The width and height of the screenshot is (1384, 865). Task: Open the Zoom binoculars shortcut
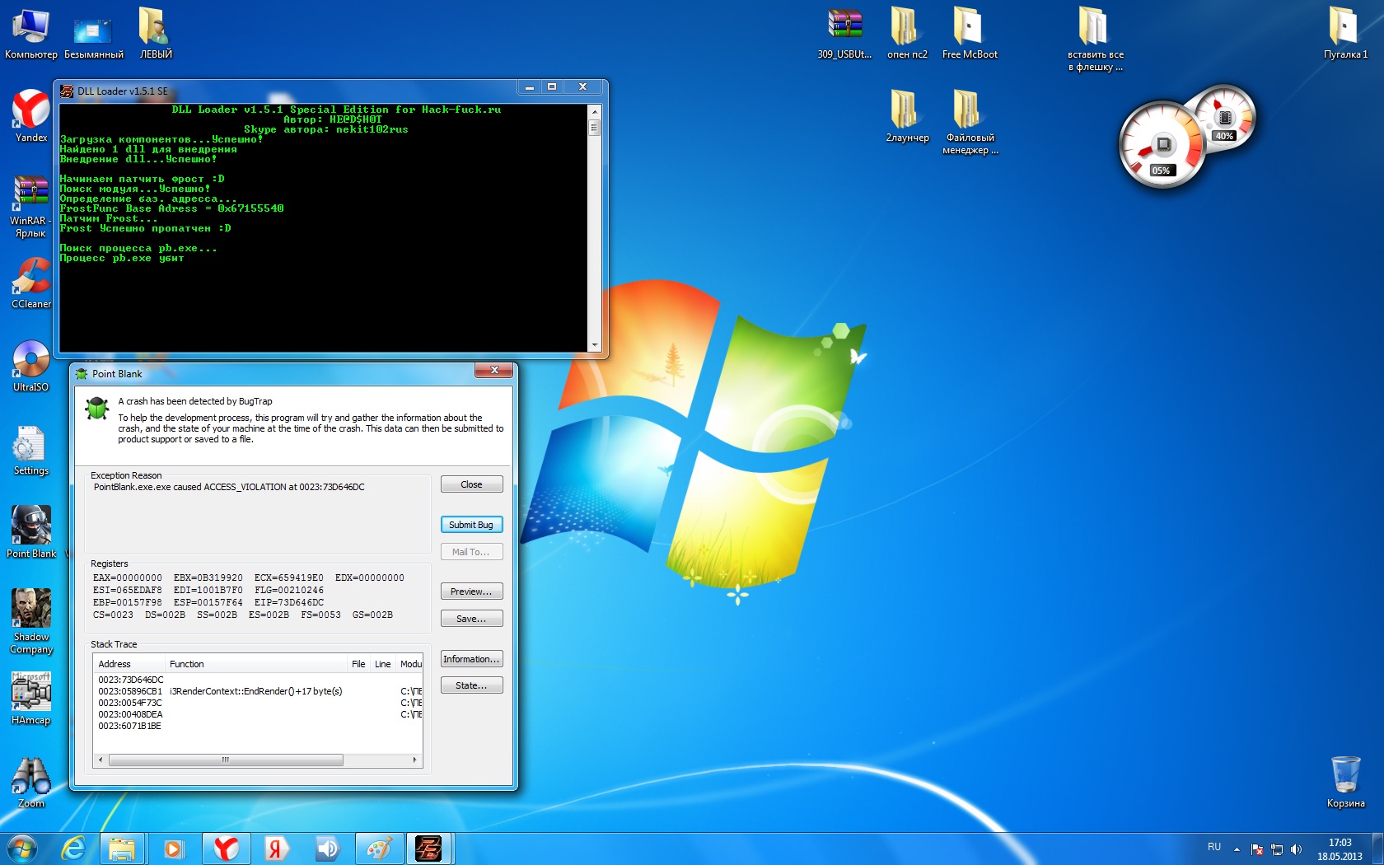click(x=31, y=782)
